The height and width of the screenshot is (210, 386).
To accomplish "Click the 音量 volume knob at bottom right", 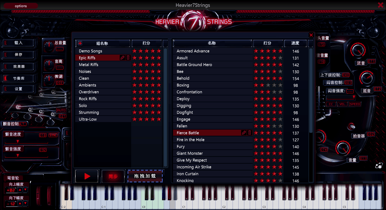I will (343, 148).
